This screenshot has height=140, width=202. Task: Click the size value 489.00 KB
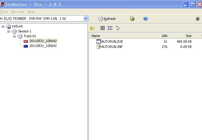[x=184, y=42]
